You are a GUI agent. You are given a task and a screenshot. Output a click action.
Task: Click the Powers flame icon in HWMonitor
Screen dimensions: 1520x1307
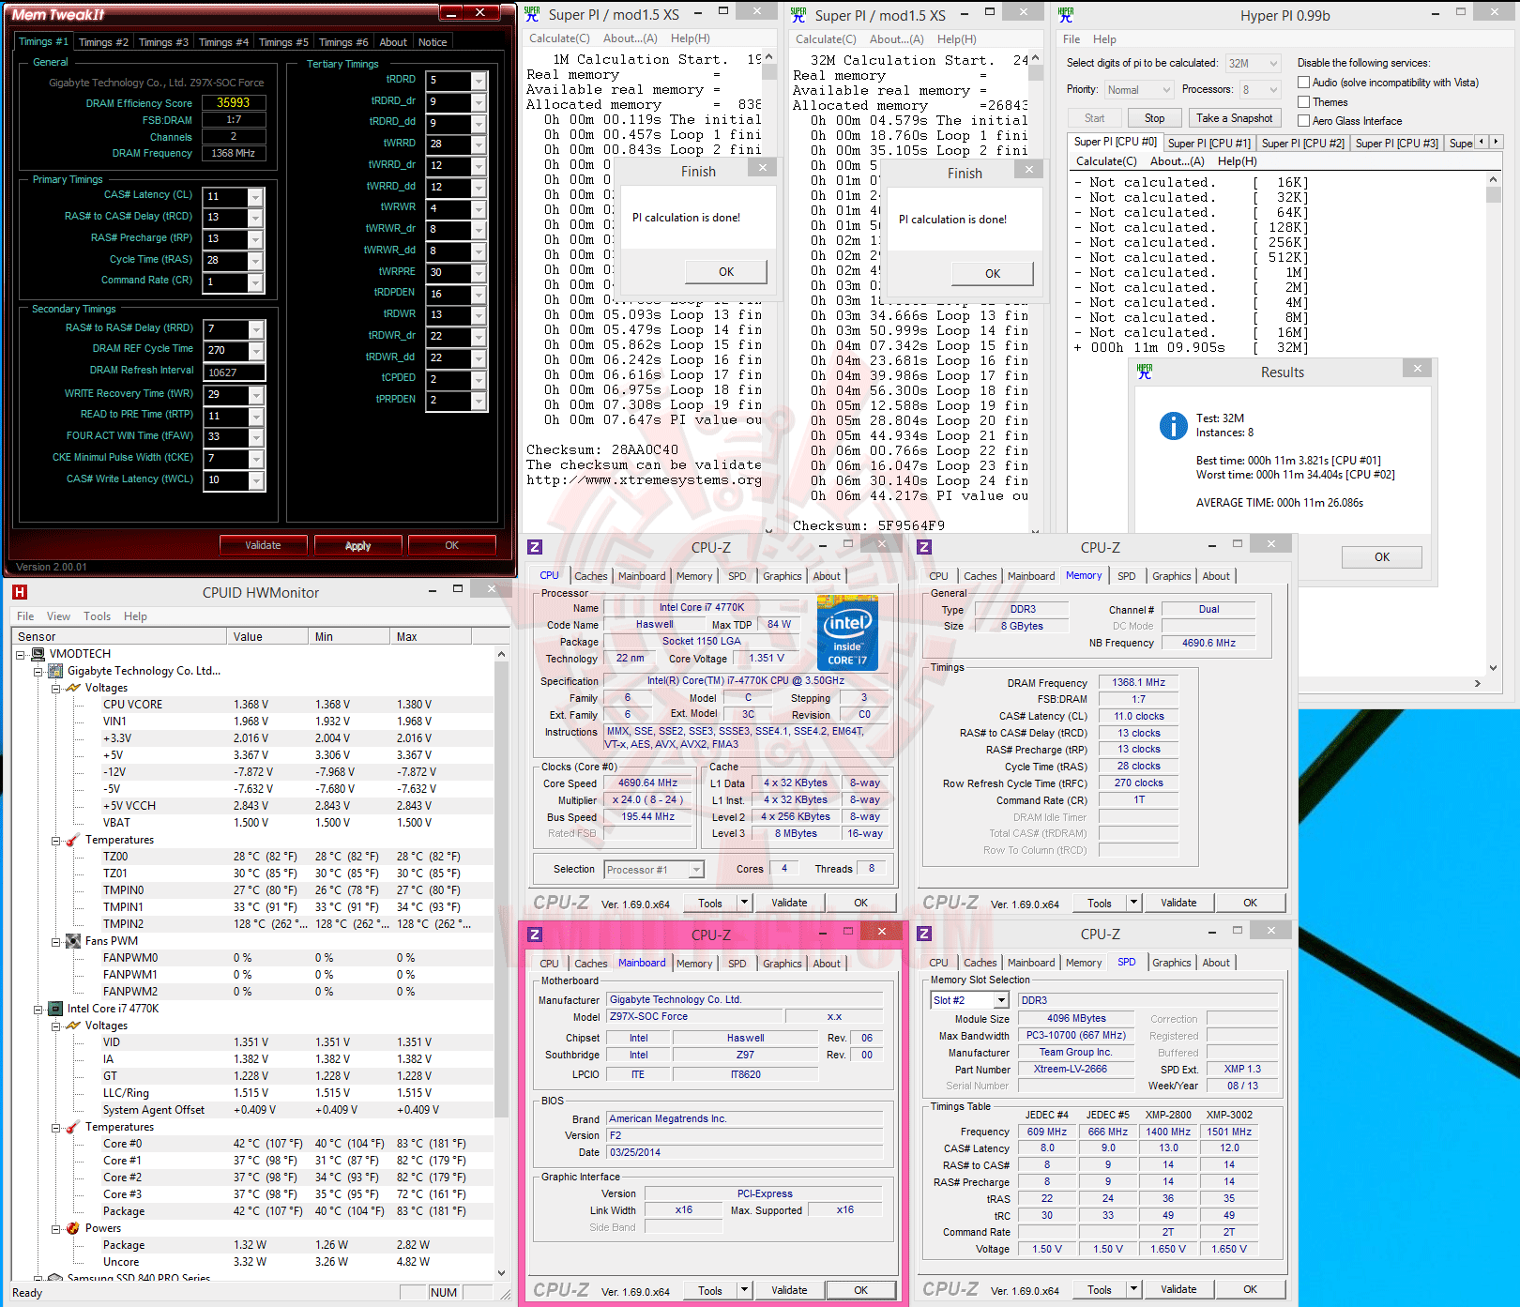point(73,1228)
